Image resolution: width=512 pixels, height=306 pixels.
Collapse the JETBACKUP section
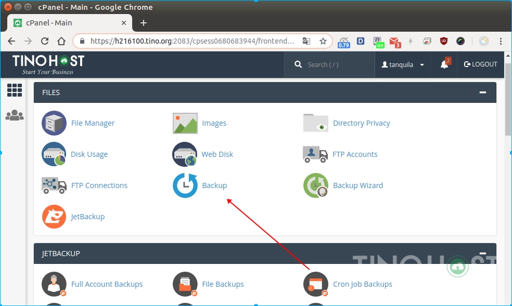[x=483, y=253]
